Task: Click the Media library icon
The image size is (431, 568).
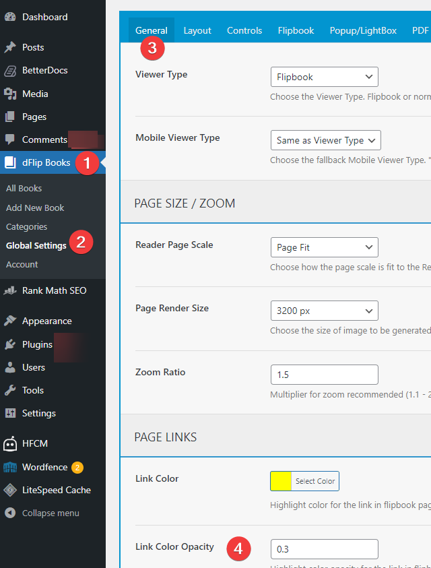Action: coord(10,94)
